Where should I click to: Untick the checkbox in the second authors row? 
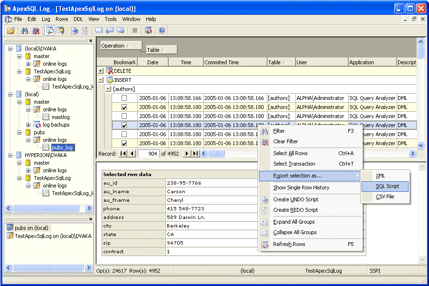tap(124, 107)
